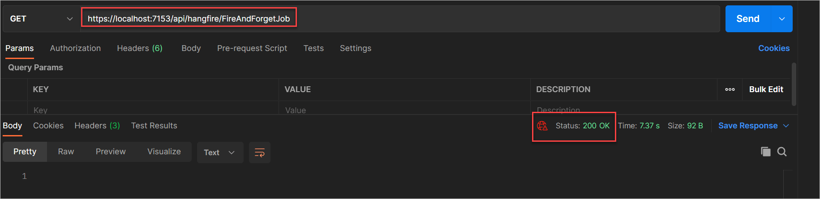The height and width of the screenshot is (199, 820).
Task: Expand the Send button arrow options
Action: (x=782, y=19)
